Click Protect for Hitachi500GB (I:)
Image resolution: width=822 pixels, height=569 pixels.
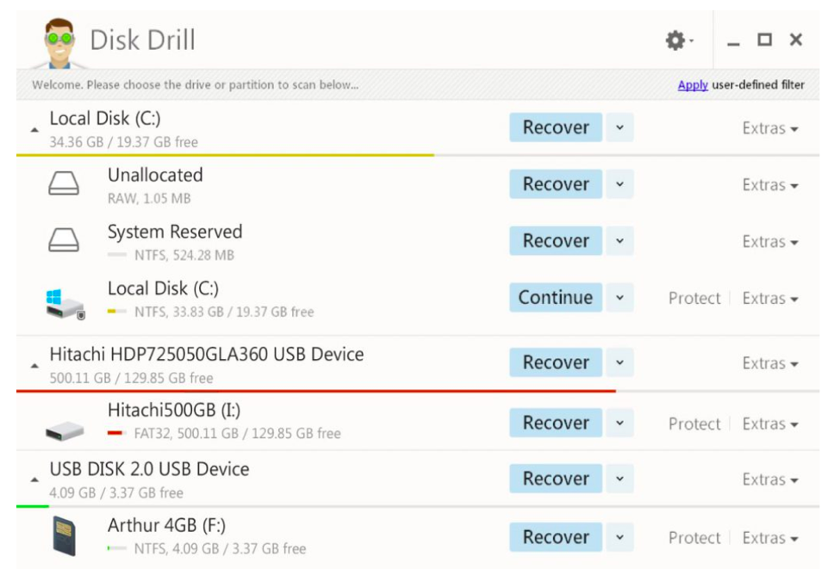click(x=694, y=424)
